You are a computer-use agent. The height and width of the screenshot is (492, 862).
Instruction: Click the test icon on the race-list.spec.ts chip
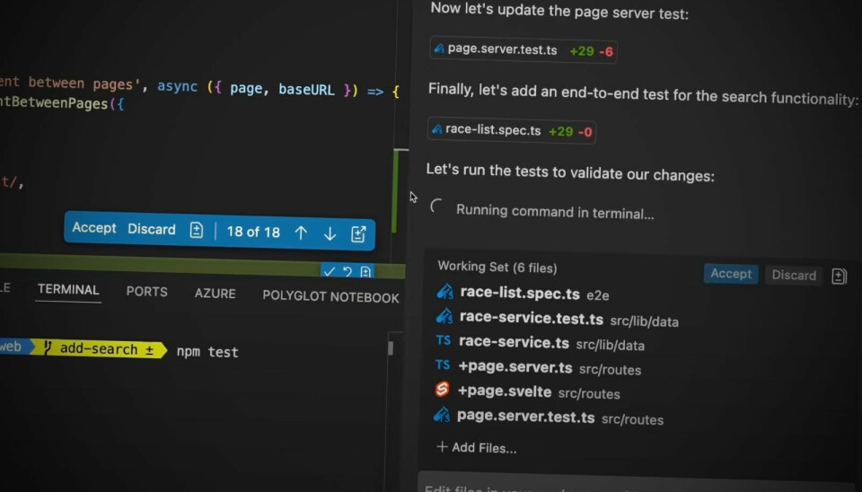point(437,129)
